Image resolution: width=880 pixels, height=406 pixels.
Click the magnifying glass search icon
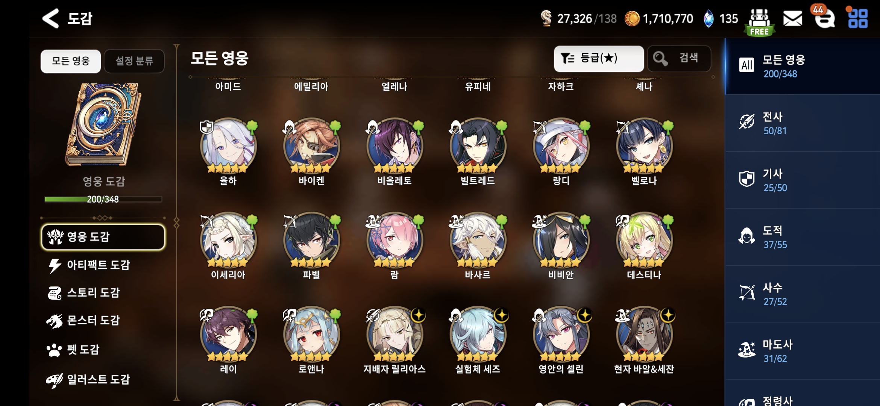660,58
